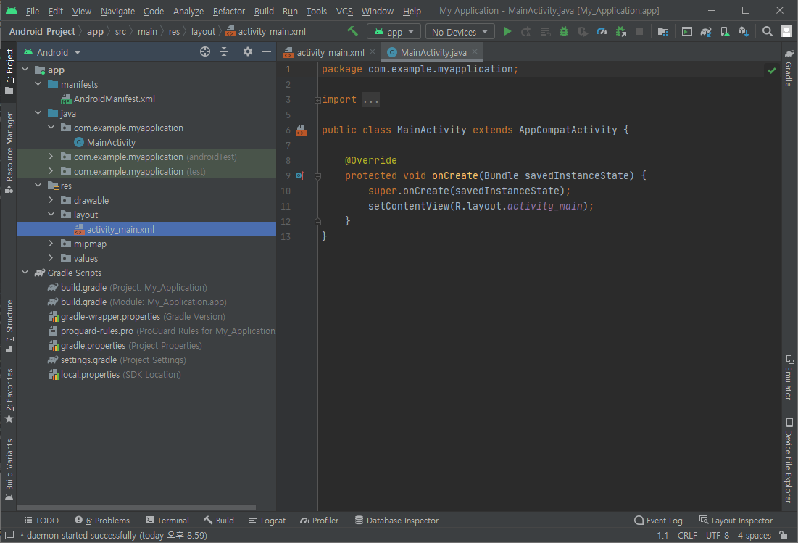Toggle the TODO tool window
Image resolution: width=798 pixels, height=543 pixels.
point(41,521)
